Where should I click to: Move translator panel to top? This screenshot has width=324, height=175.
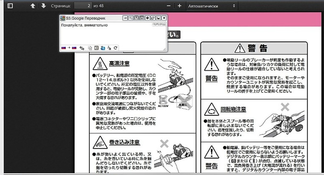136,18
